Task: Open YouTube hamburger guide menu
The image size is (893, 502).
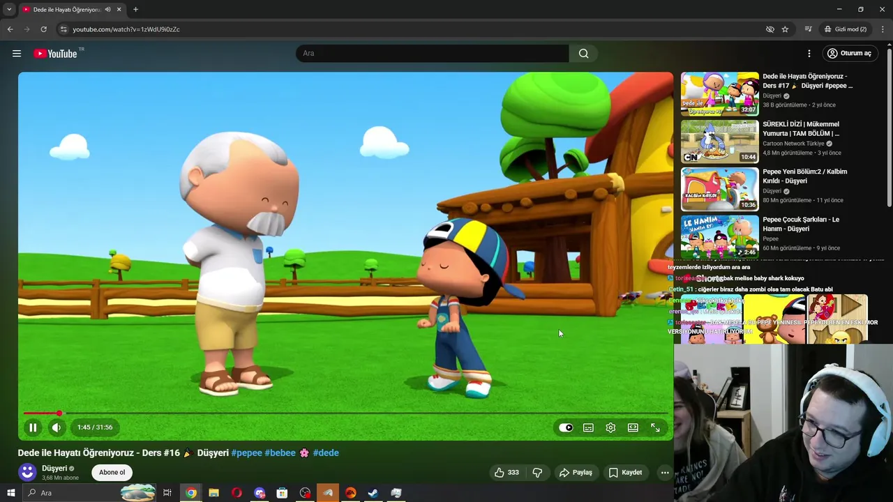Action: coord(17,53)
